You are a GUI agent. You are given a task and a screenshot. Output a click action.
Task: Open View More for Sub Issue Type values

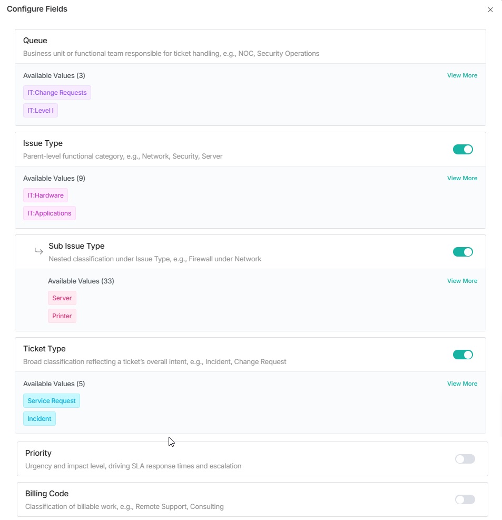pos(462,281)
